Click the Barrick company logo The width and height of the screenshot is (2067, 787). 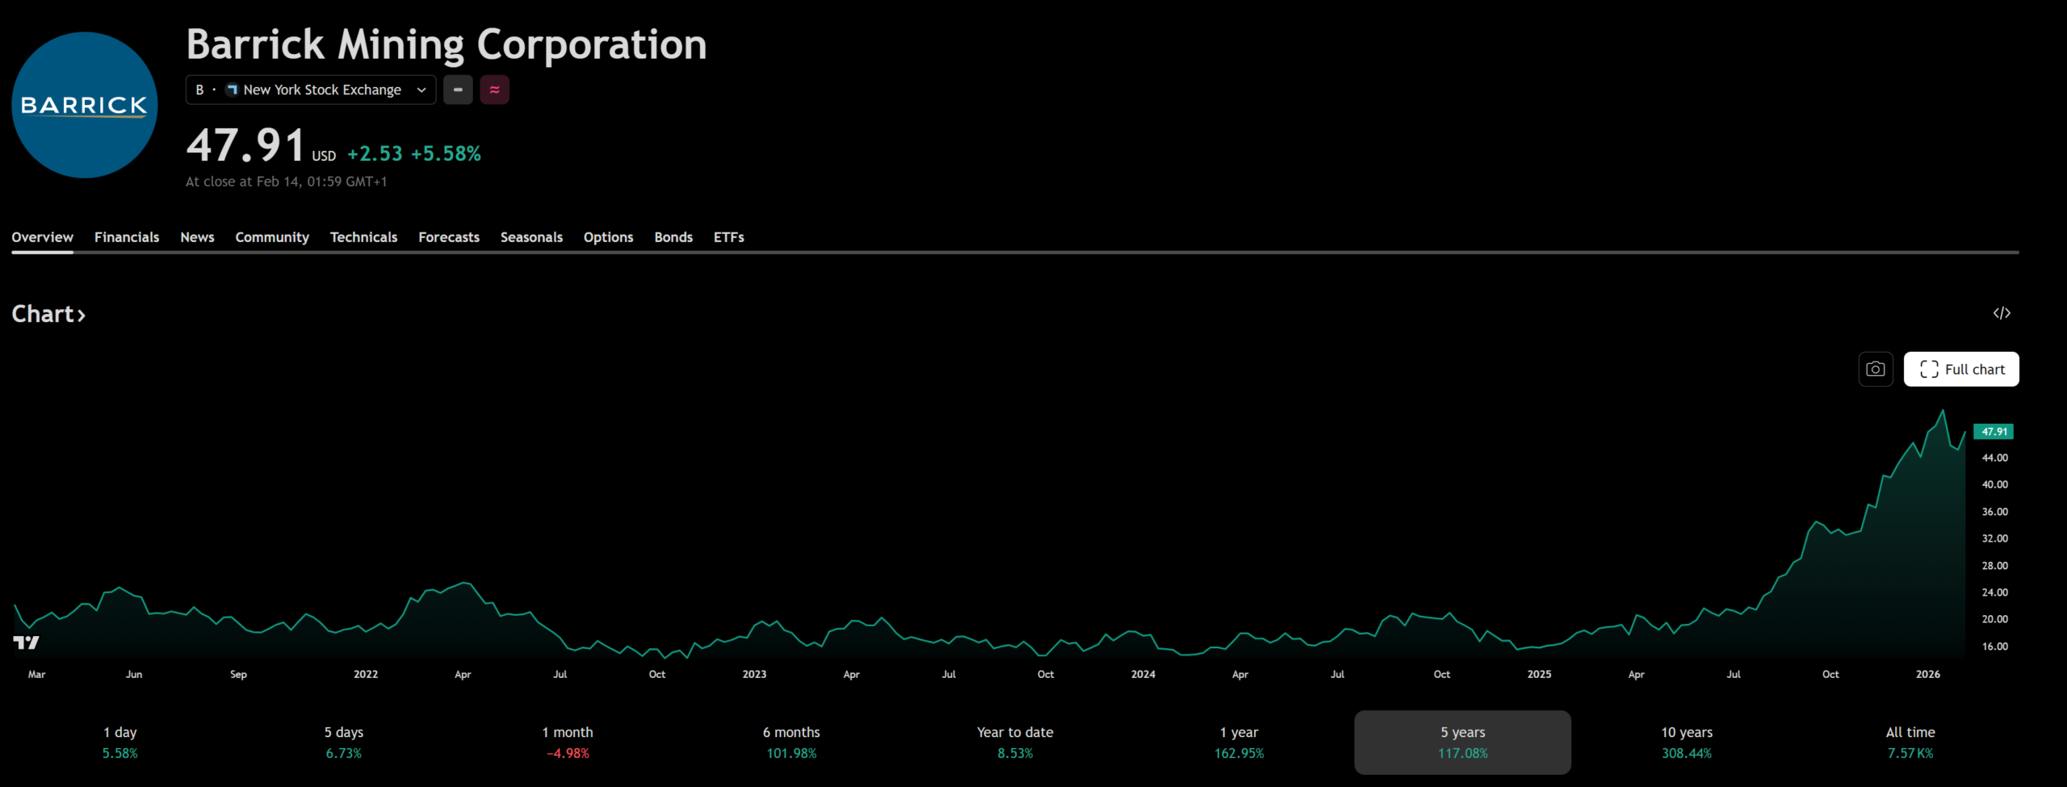[x=85, y=105]
